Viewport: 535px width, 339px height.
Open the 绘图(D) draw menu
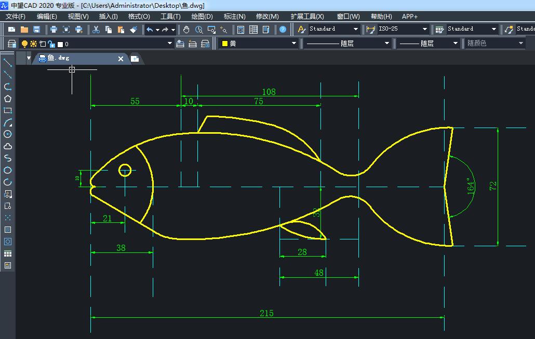tap(202, 17)
